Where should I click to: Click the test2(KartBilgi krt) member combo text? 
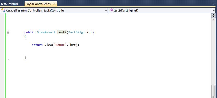[x=126, y=10]
